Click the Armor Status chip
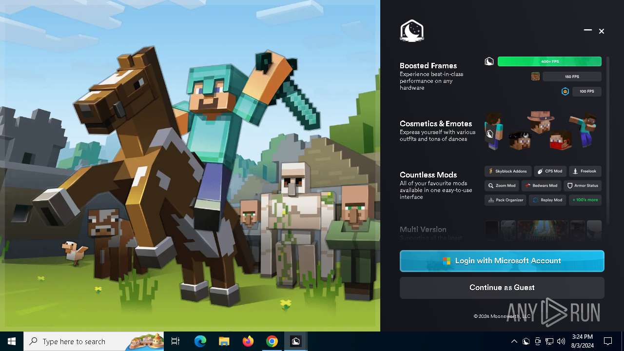This screenshot has width=624, height=351. tap(583, 185)
